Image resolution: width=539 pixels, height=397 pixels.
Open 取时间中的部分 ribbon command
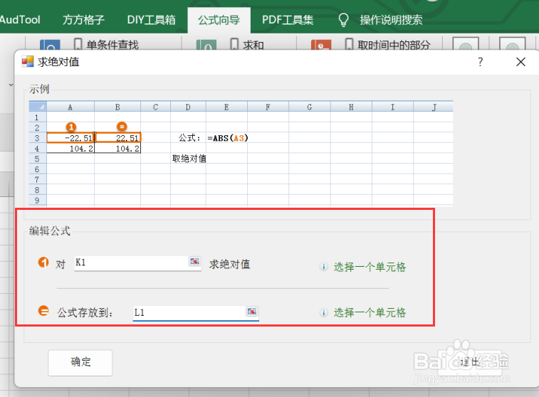tap(388, 45)
